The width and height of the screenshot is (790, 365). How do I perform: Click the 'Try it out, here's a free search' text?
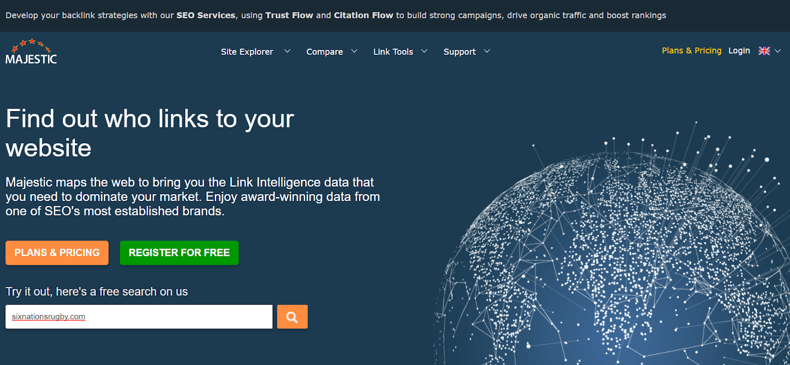pyautogui.click(x=97, y=291)
